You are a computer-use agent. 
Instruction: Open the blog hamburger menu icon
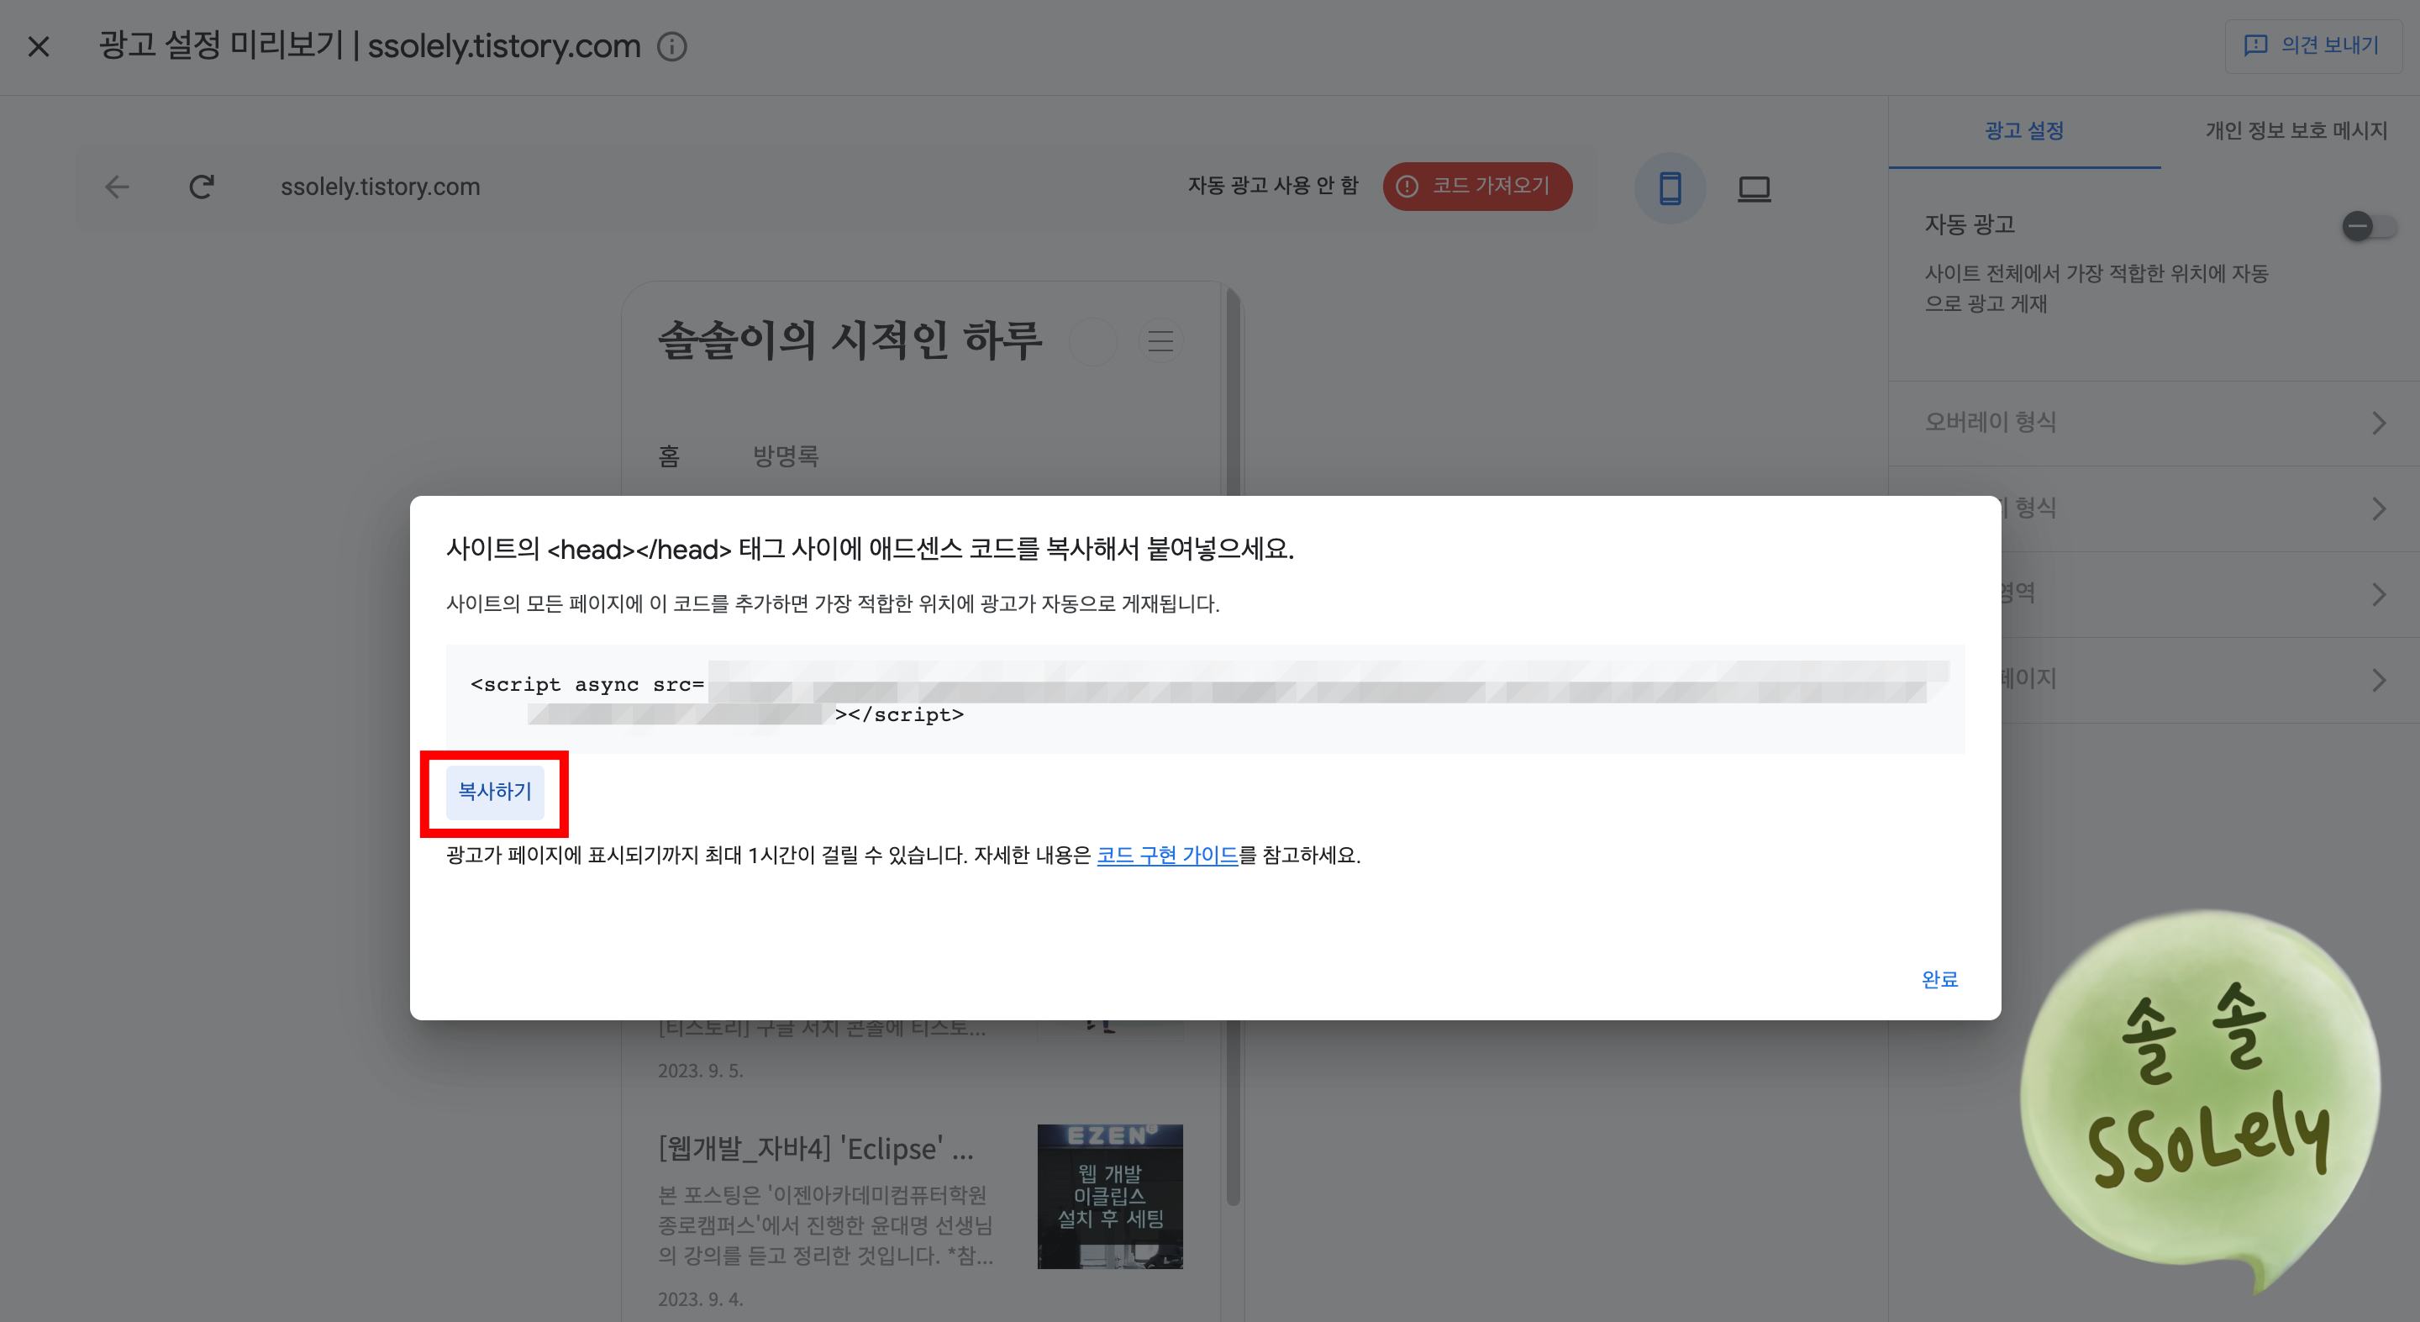coord(1161,341)
